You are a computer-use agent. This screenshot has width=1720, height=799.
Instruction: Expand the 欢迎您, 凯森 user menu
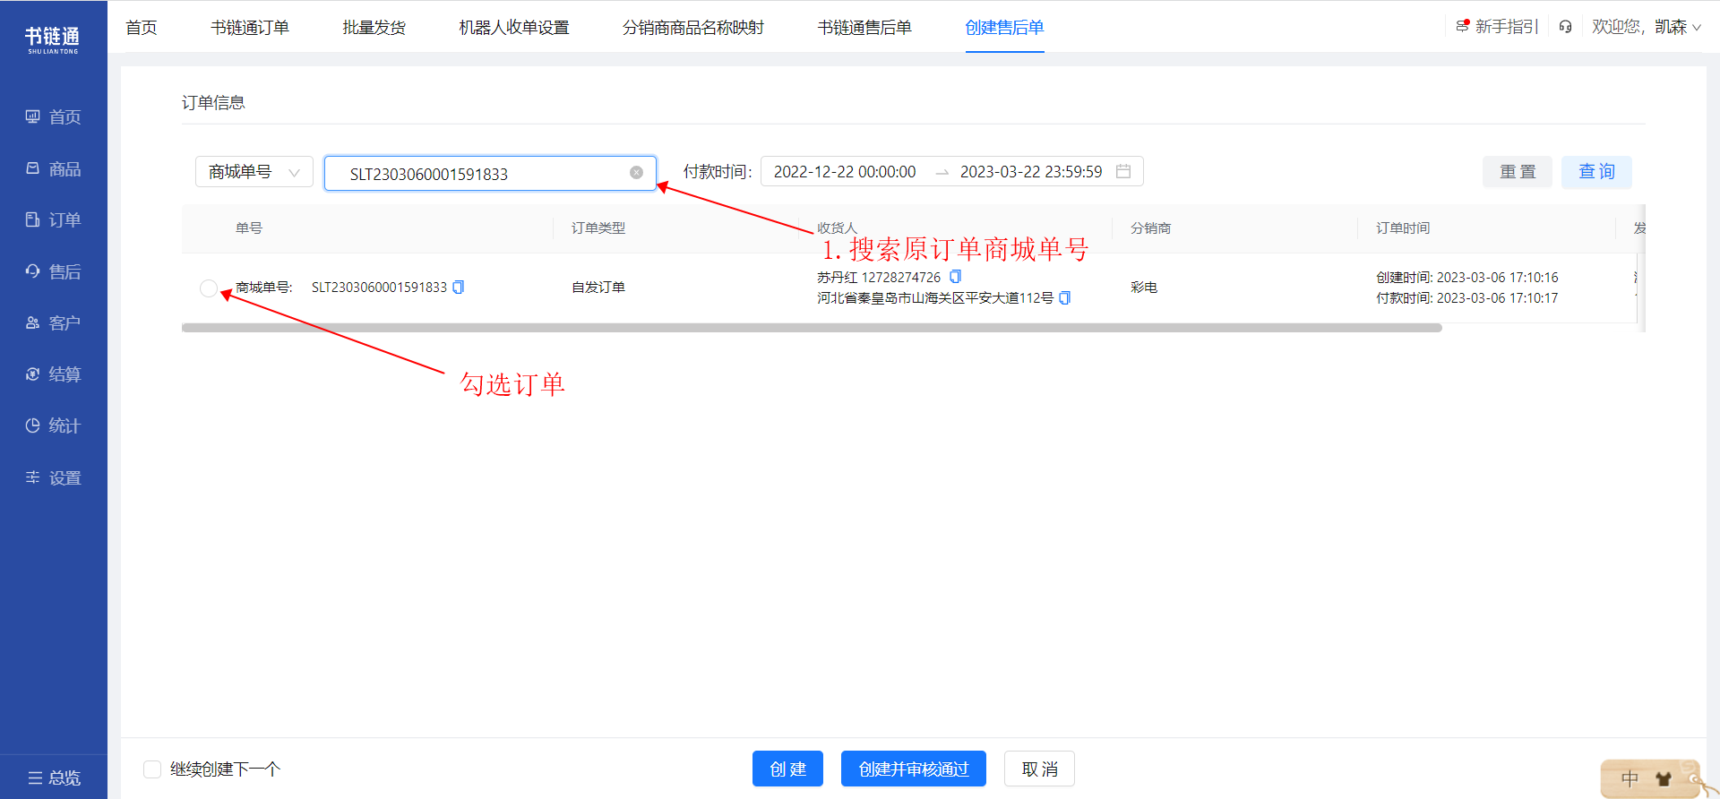tap(1647, 27)
